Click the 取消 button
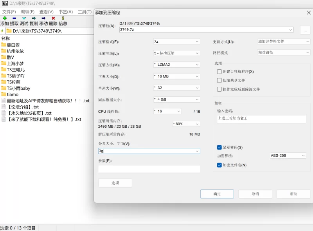The height and width of the screenshot is (231, 313). (255, 194)
